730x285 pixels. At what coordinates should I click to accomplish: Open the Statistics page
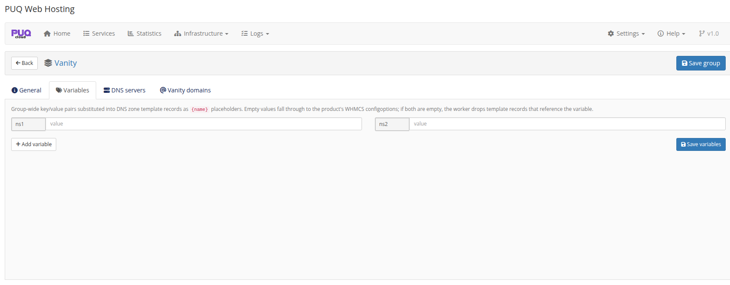coord(145,34)
